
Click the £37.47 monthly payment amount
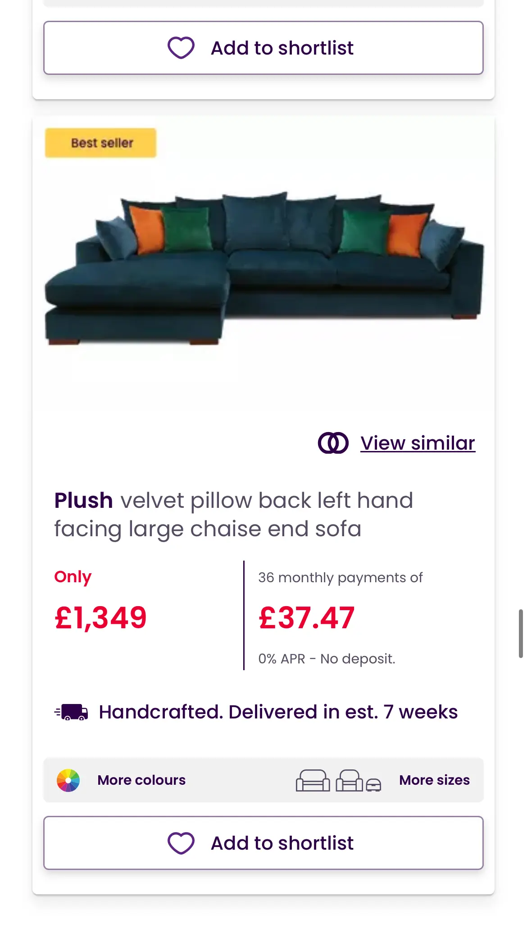click(x=307, y=617)
